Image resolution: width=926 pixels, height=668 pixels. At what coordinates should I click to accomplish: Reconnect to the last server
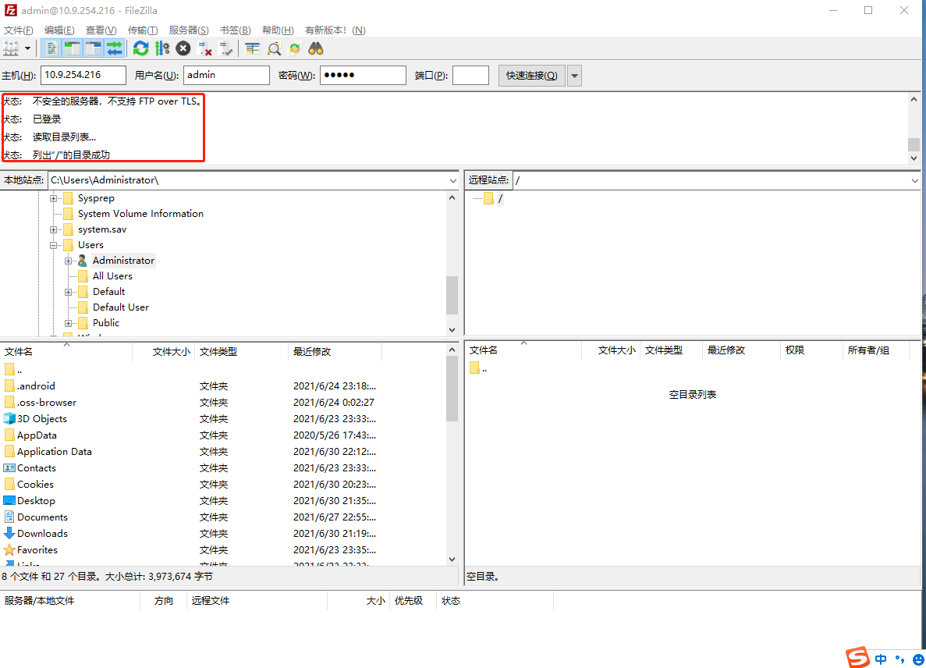pos(225,49)
